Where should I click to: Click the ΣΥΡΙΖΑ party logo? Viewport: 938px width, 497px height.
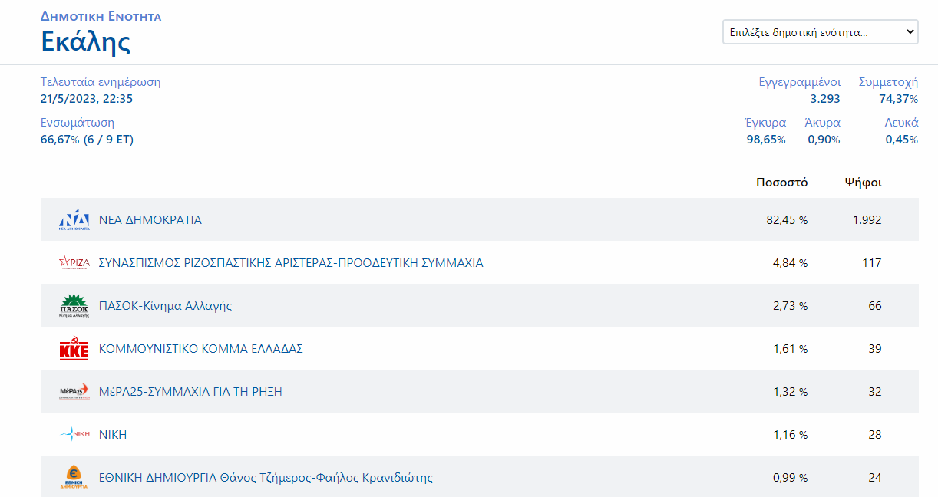pyautogui.click(x=74, y=262)
